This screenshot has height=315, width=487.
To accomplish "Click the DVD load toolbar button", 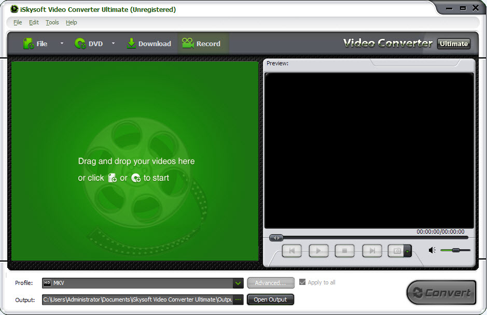I will point(89,44).
